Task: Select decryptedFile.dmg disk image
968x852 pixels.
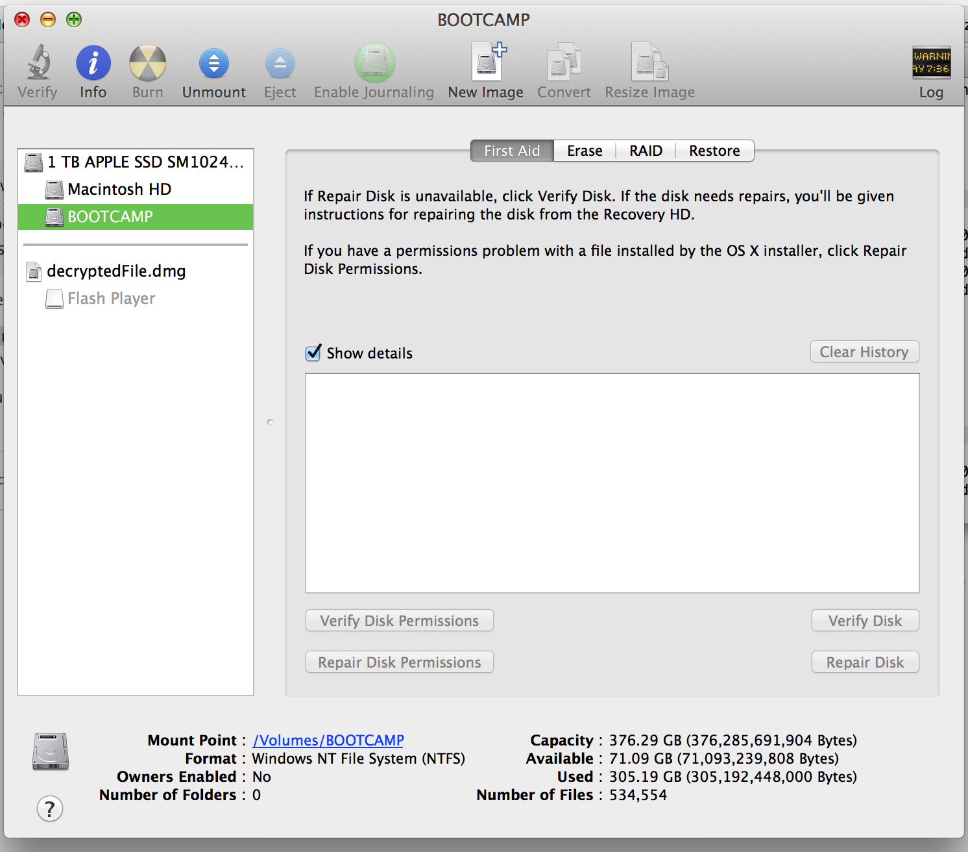Action: (x=136, y=271)
